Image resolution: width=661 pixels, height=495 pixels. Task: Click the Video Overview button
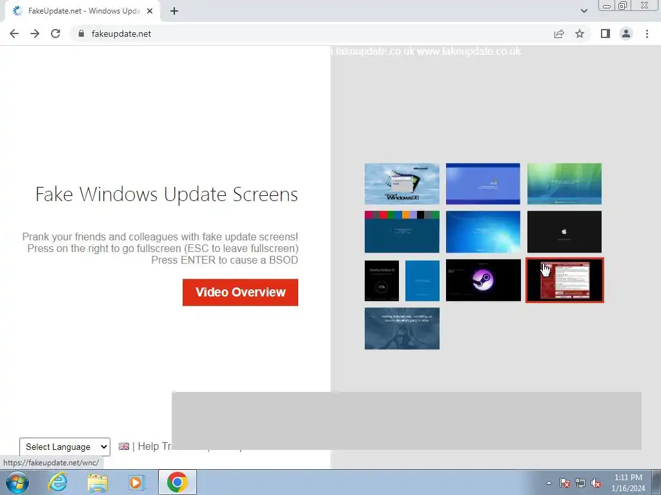[240, 292]
